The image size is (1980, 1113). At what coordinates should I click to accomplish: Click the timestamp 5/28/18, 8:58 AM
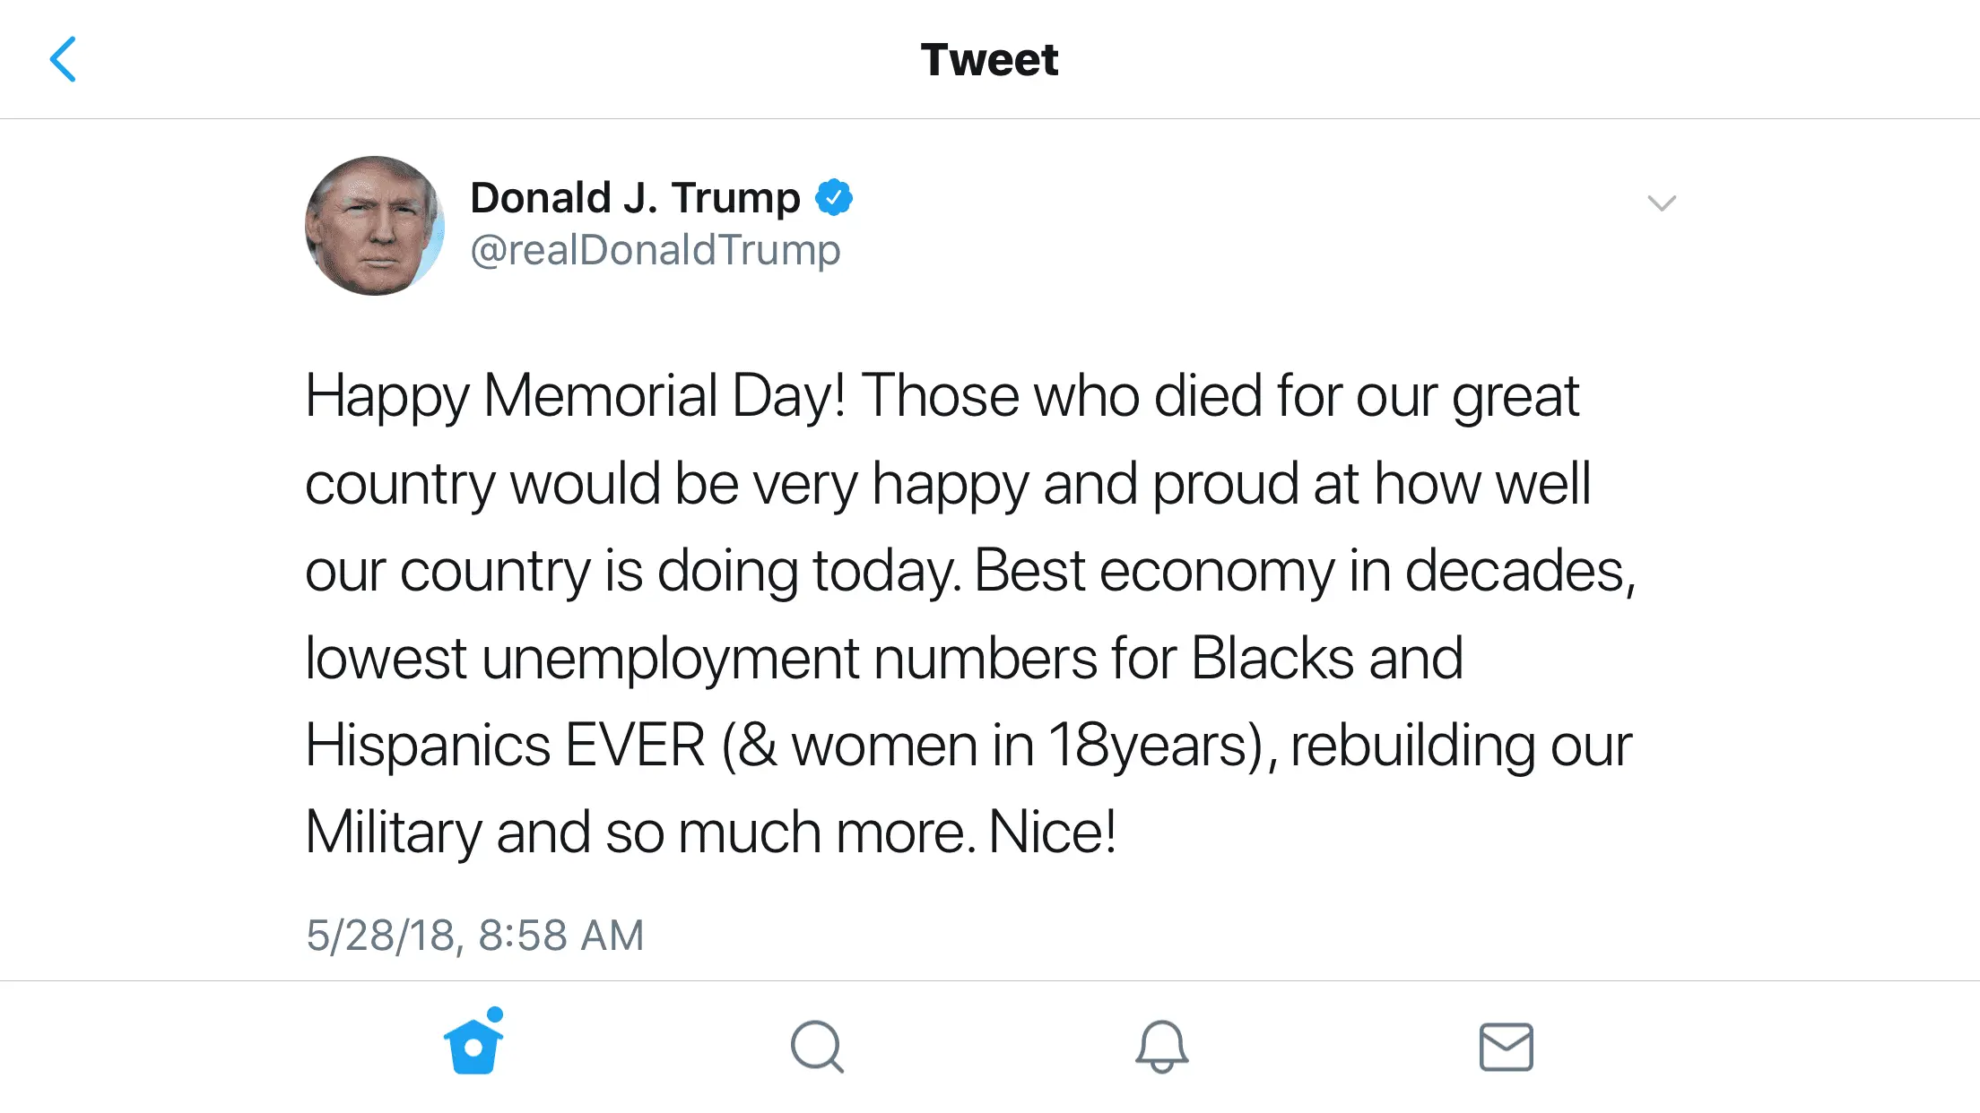474,936
